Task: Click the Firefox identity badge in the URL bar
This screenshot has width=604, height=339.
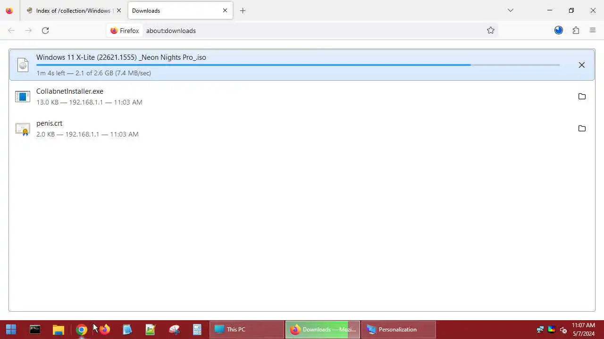Action: [x=125, y=31]
